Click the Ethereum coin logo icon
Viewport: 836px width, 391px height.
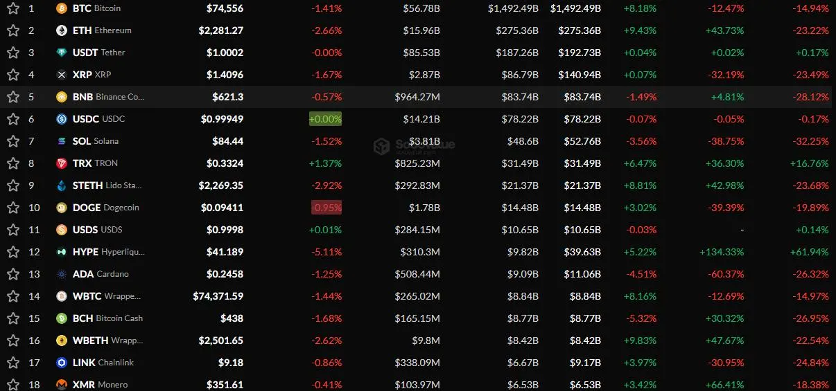click(62, 30)
